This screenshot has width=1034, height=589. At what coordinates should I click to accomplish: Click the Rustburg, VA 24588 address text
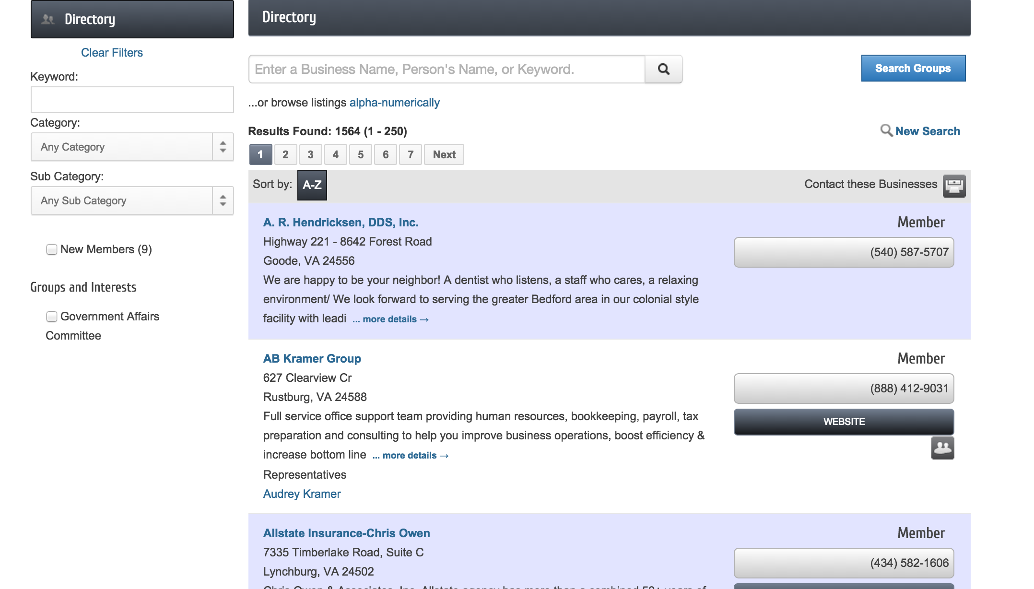click(x=315, y=397)
